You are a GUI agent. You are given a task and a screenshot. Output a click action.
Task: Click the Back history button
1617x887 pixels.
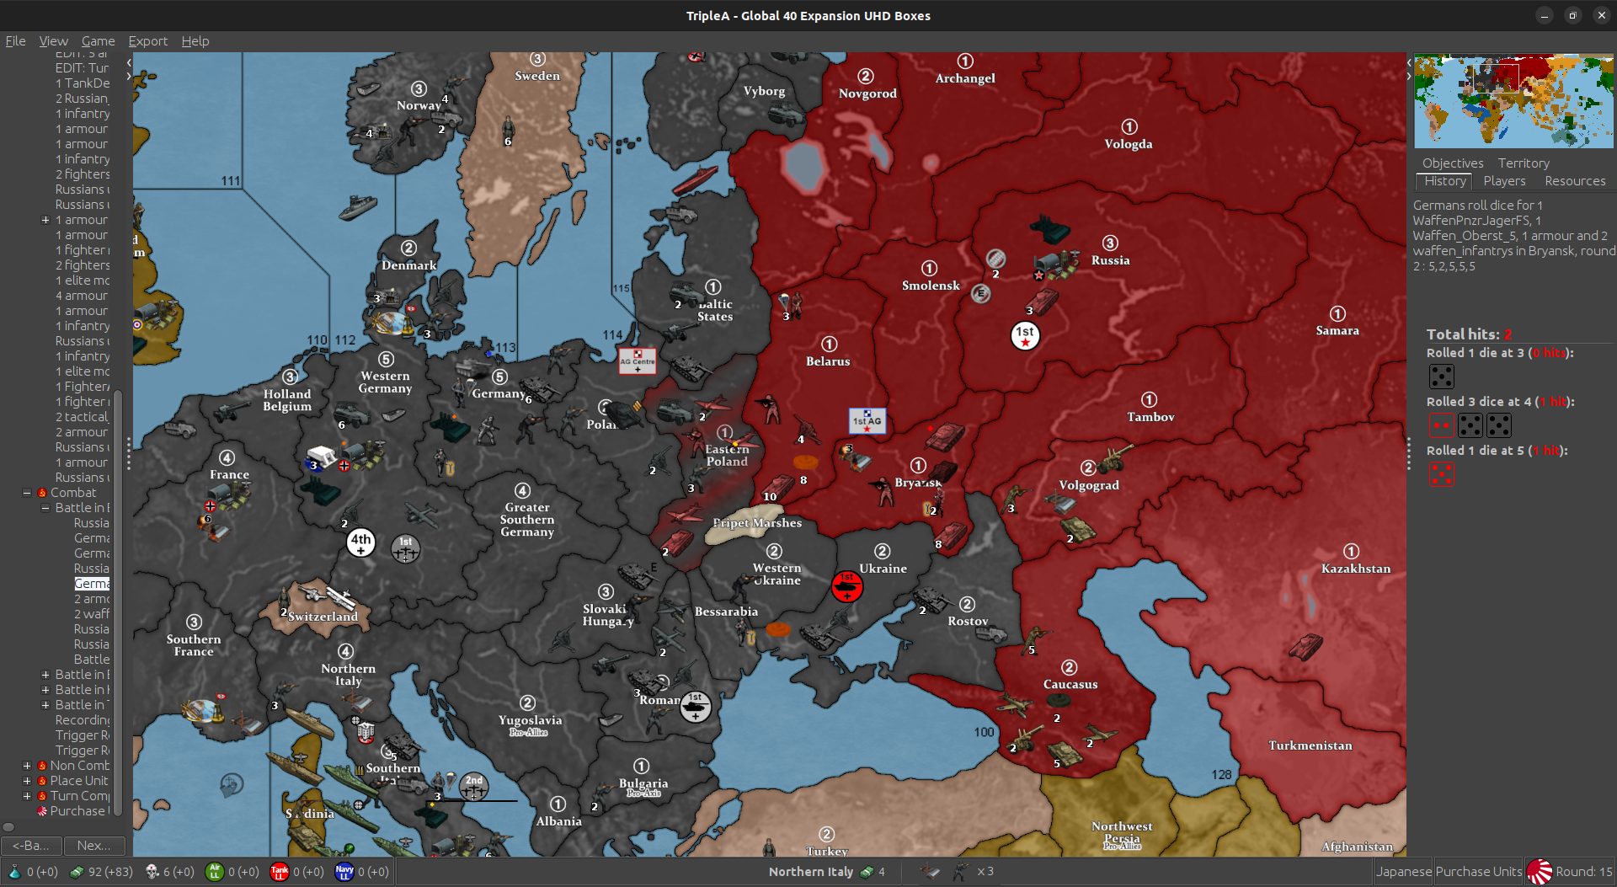(x=30, y=846)
